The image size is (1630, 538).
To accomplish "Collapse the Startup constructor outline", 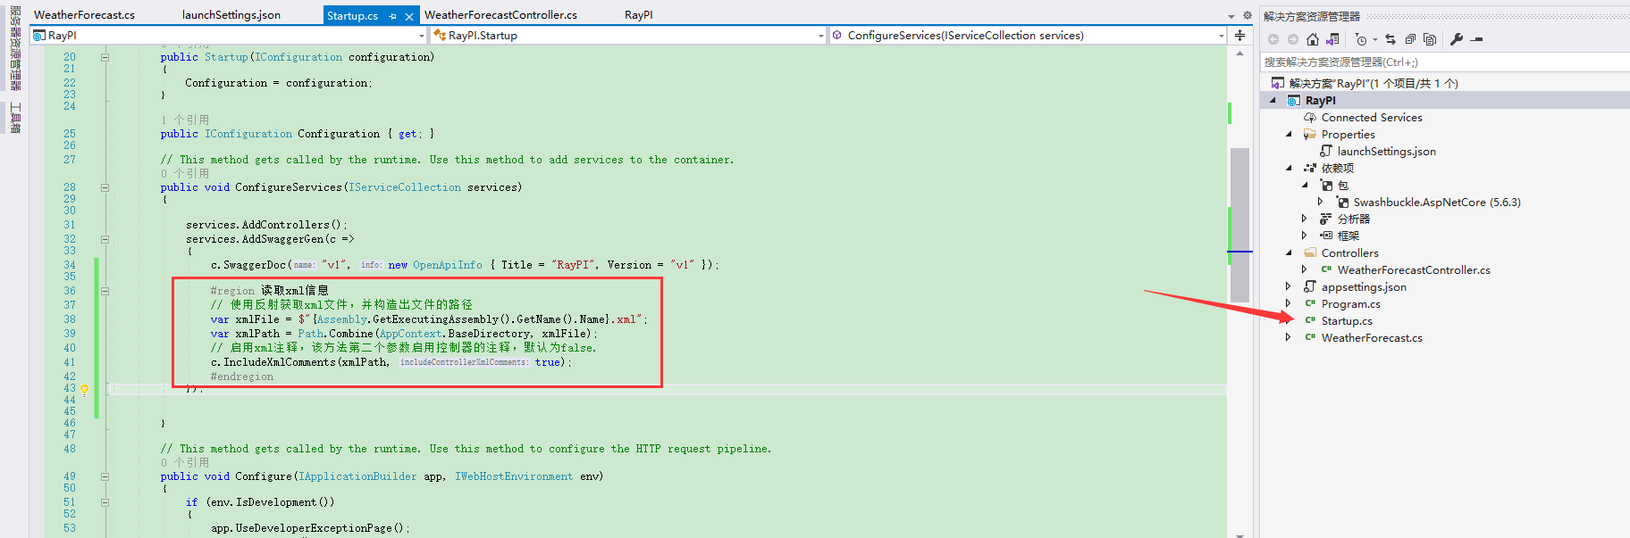I will [x=105, y=57].
